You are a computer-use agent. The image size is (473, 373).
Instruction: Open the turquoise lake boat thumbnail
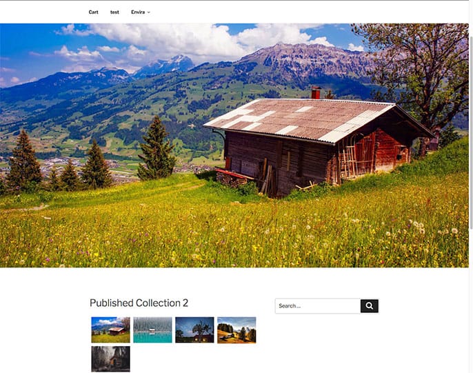152,330
